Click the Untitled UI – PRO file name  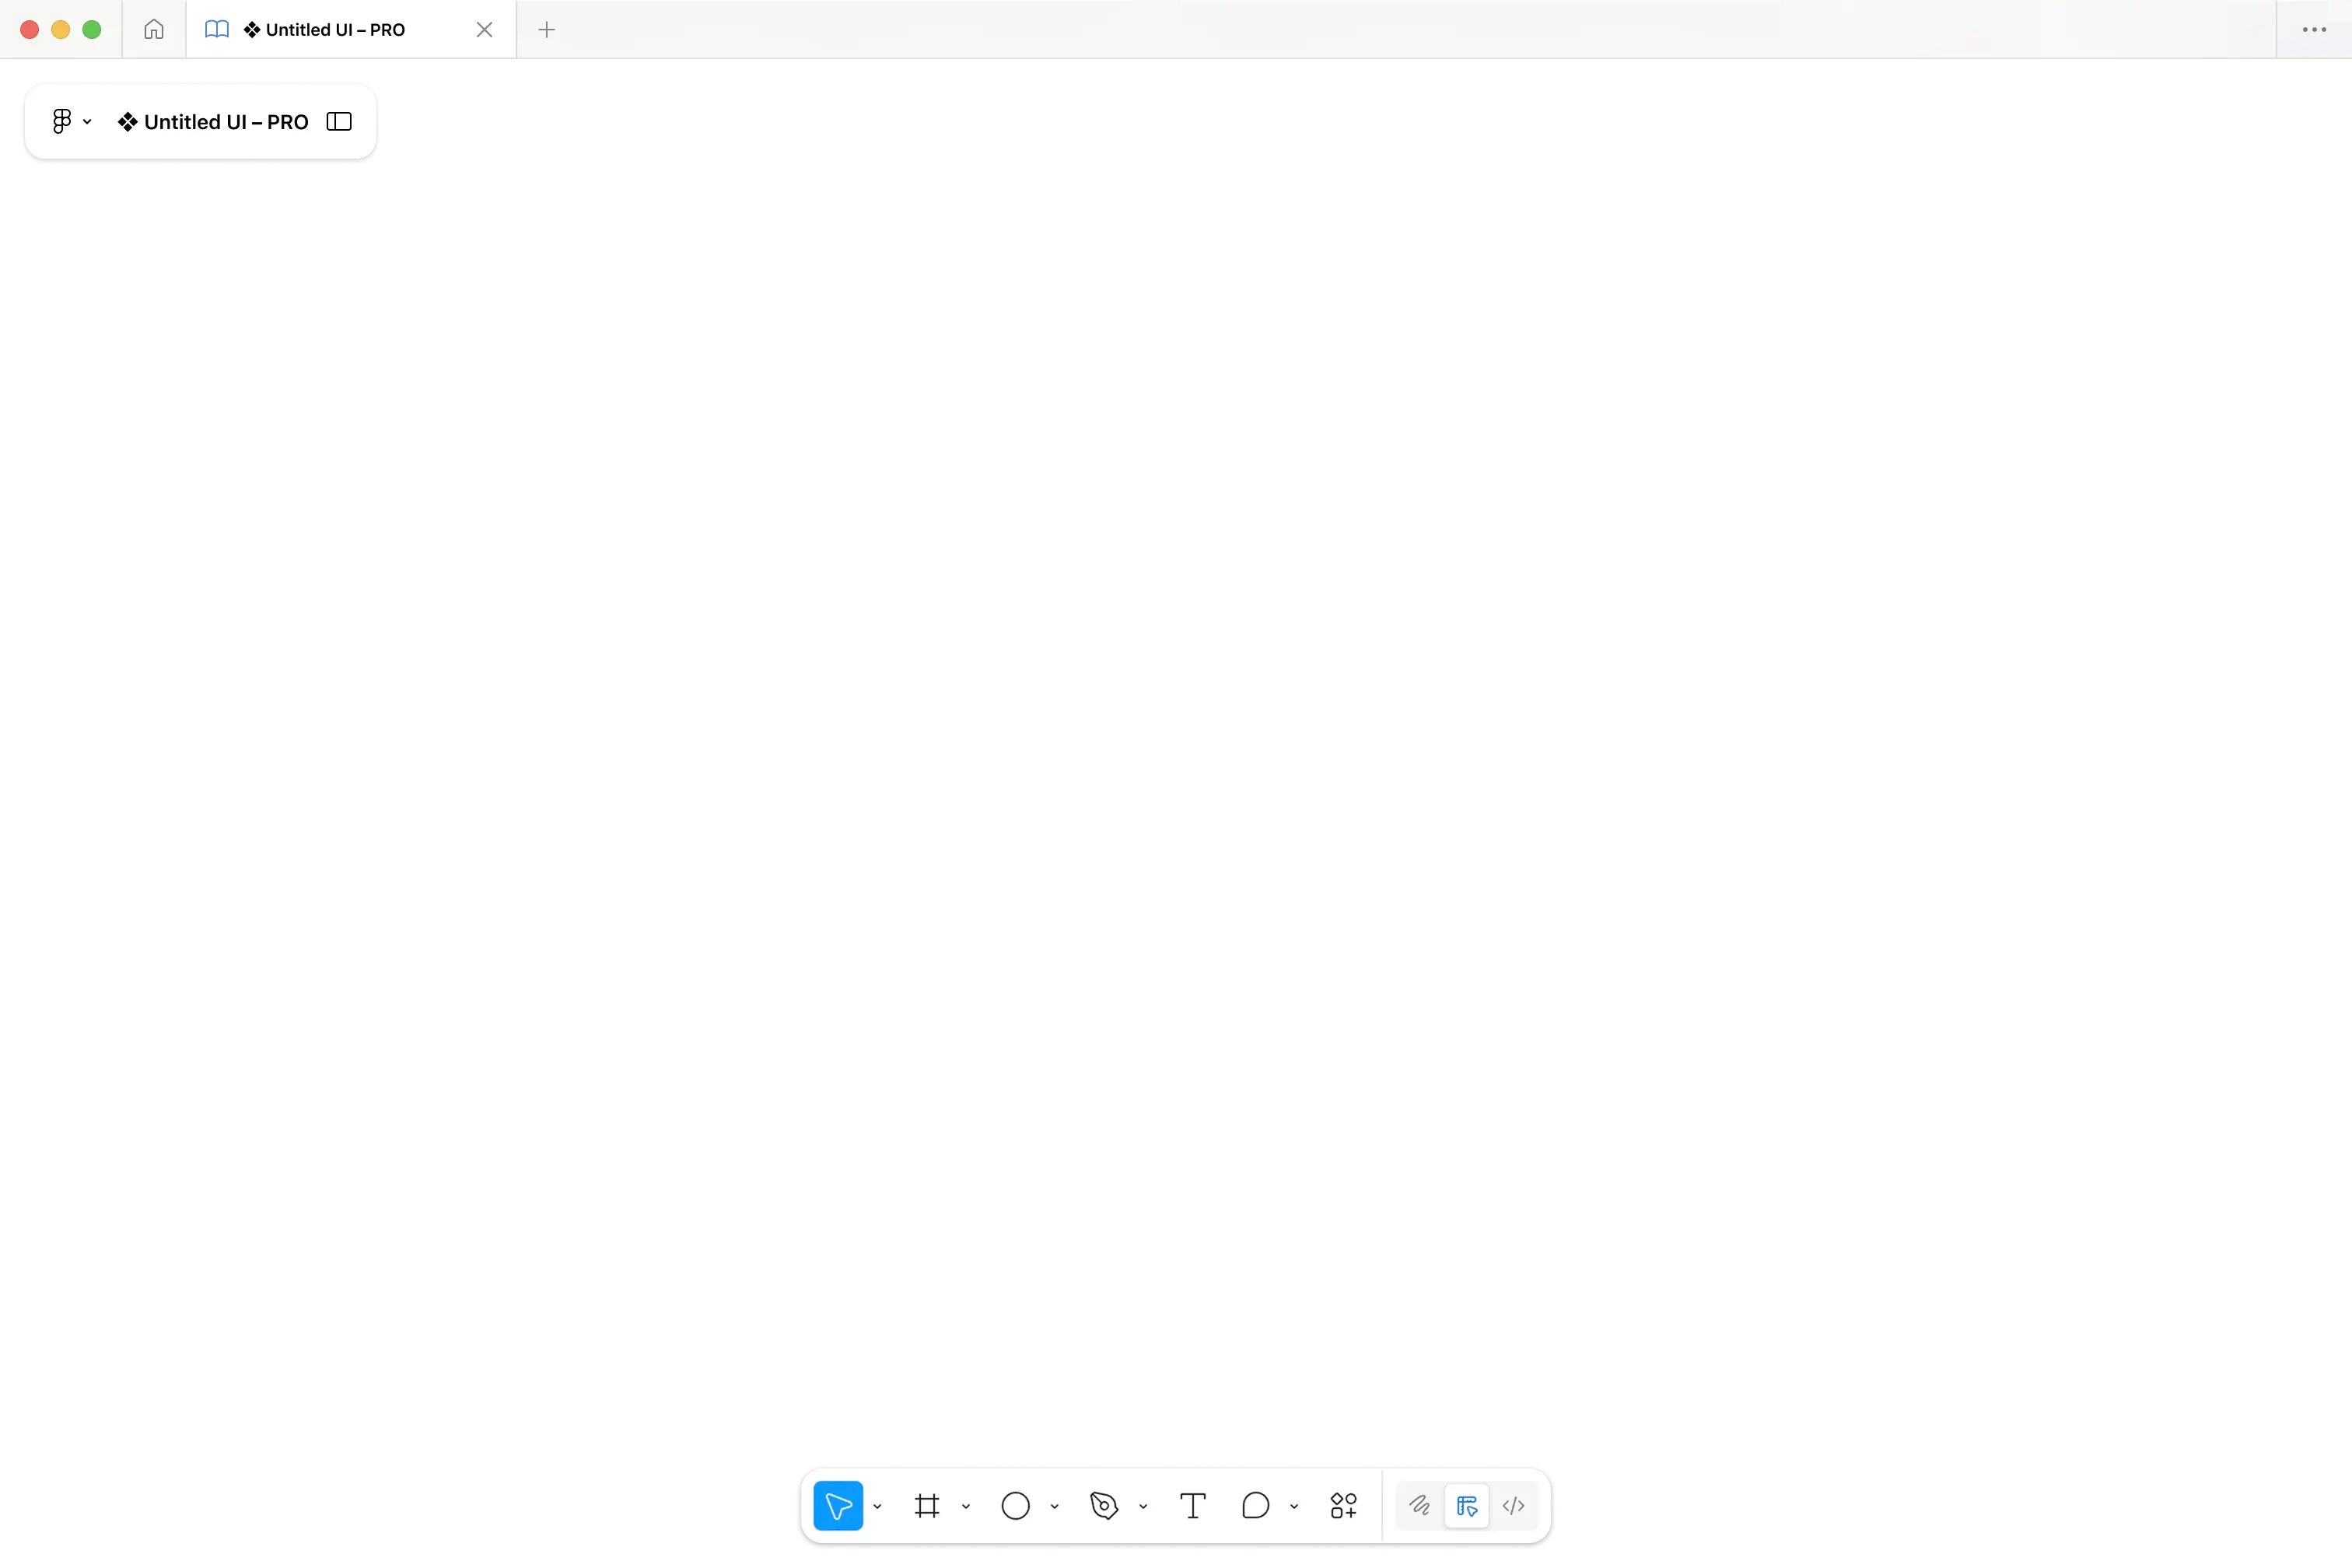[225, 122]
